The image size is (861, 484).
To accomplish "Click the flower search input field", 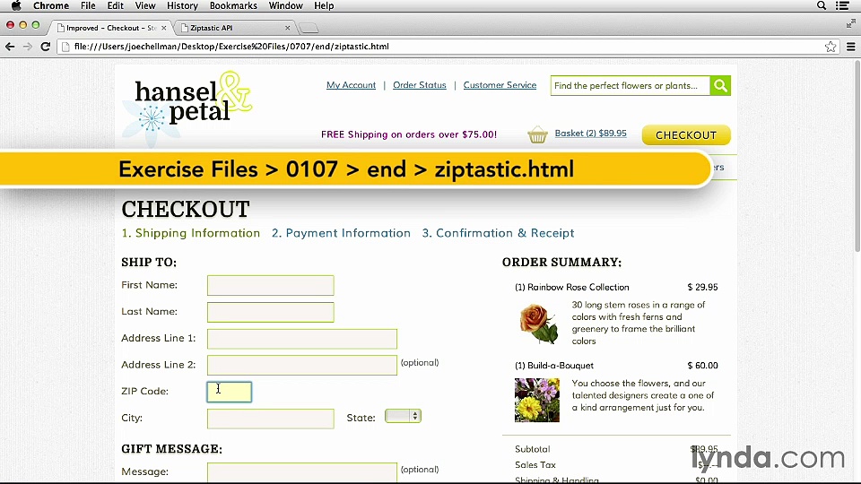I will (631, 86).
